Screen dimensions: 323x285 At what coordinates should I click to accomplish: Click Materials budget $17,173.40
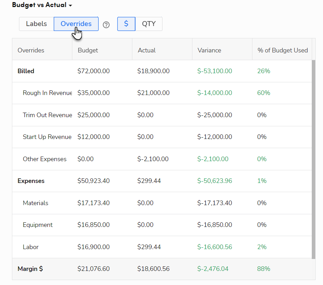click(x=93, y=203)
